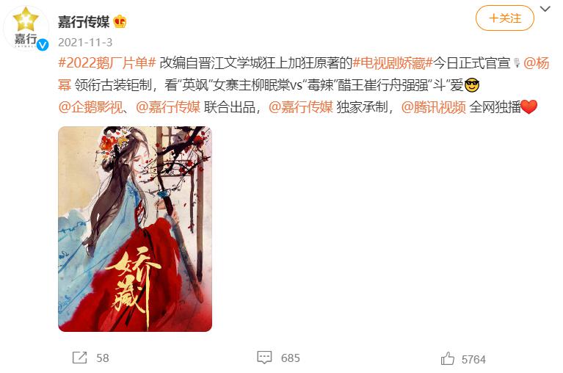Click the red heart emoji after 全网独播
This screenshot has height=373, width=563.
click(529, 107)
